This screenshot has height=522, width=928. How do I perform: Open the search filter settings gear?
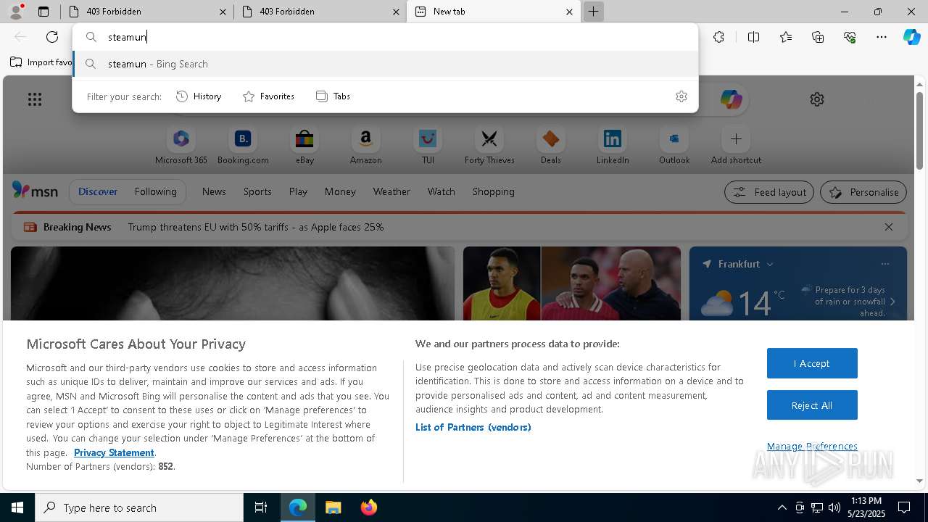[681, 96]
